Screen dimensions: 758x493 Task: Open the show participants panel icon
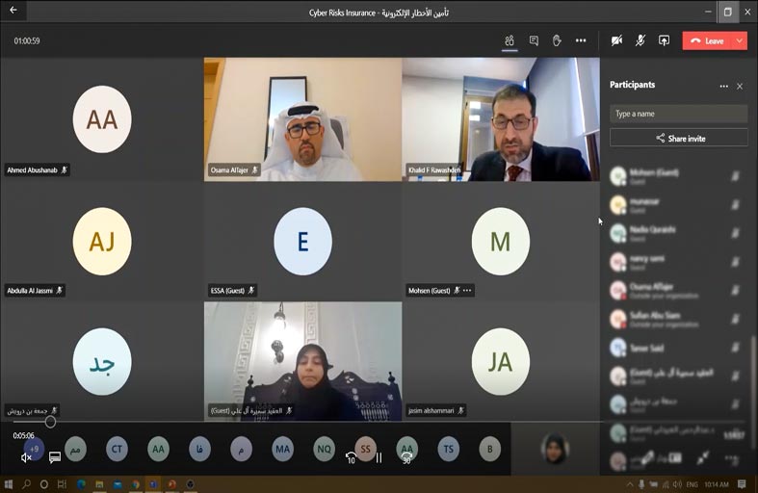509,40
